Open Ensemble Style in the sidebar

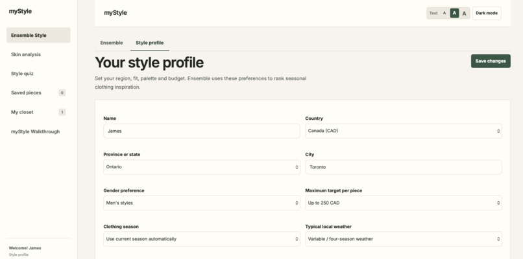pyautogui.click(x=38, y=35)
